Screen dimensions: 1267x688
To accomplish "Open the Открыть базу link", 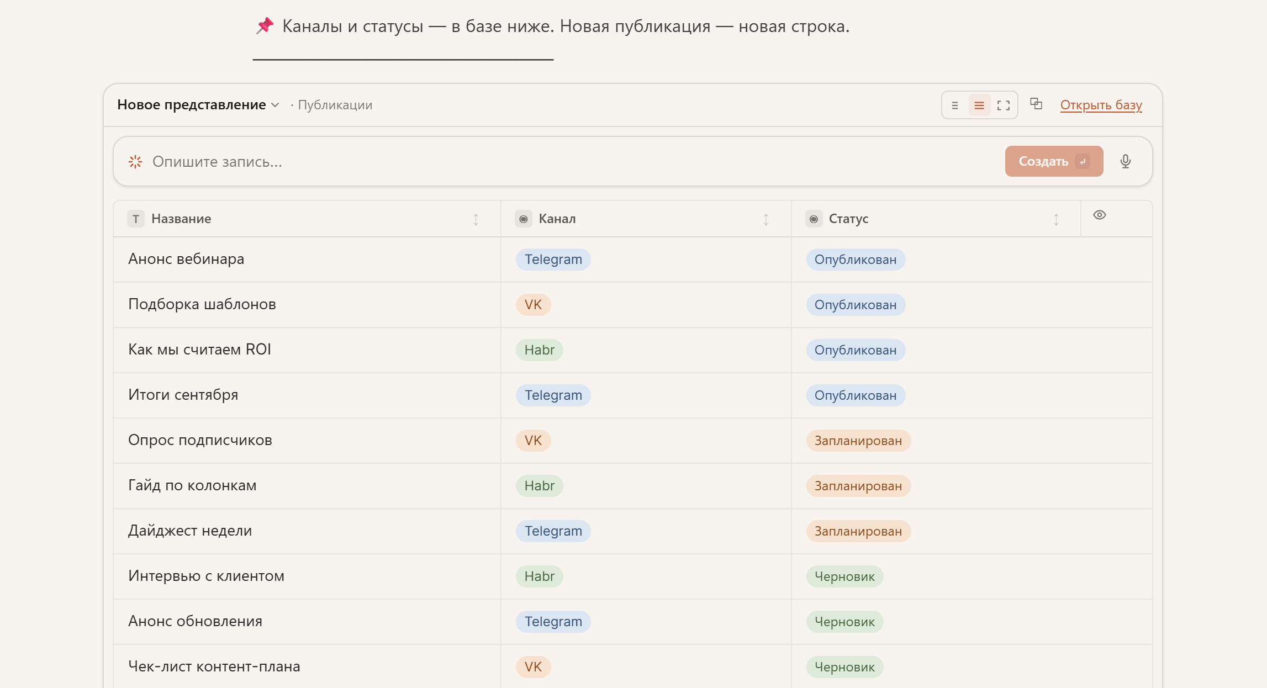I will (x=1101, y=105).
